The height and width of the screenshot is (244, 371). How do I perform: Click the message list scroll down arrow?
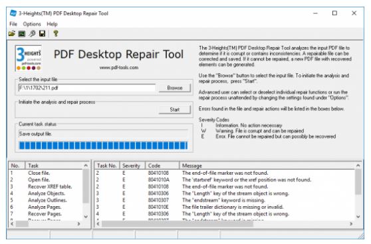coord(358,216)
